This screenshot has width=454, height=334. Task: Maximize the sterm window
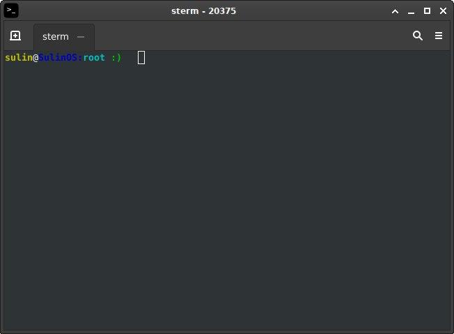click(427, 11)
